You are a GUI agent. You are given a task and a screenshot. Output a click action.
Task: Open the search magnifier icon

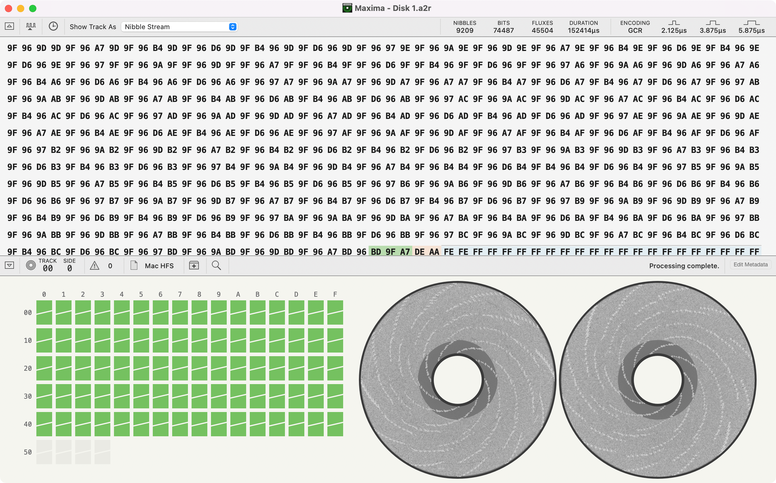217,265
